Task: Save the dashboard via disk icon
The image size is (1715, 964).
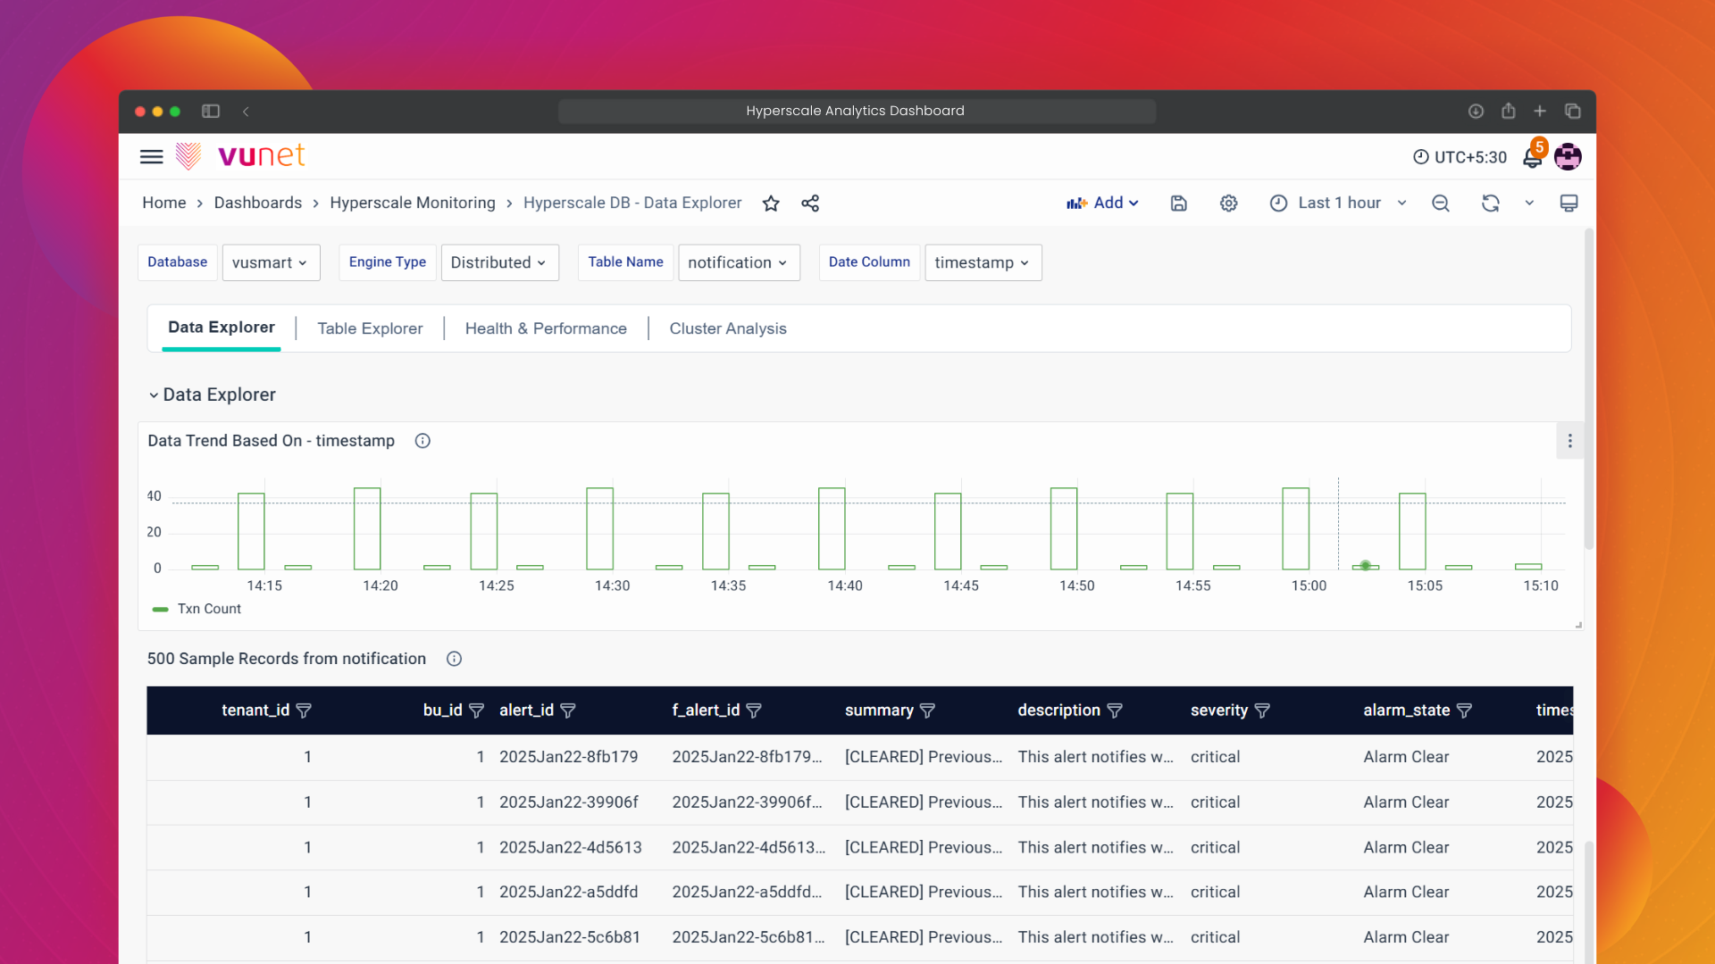Action: [1178, 204]
